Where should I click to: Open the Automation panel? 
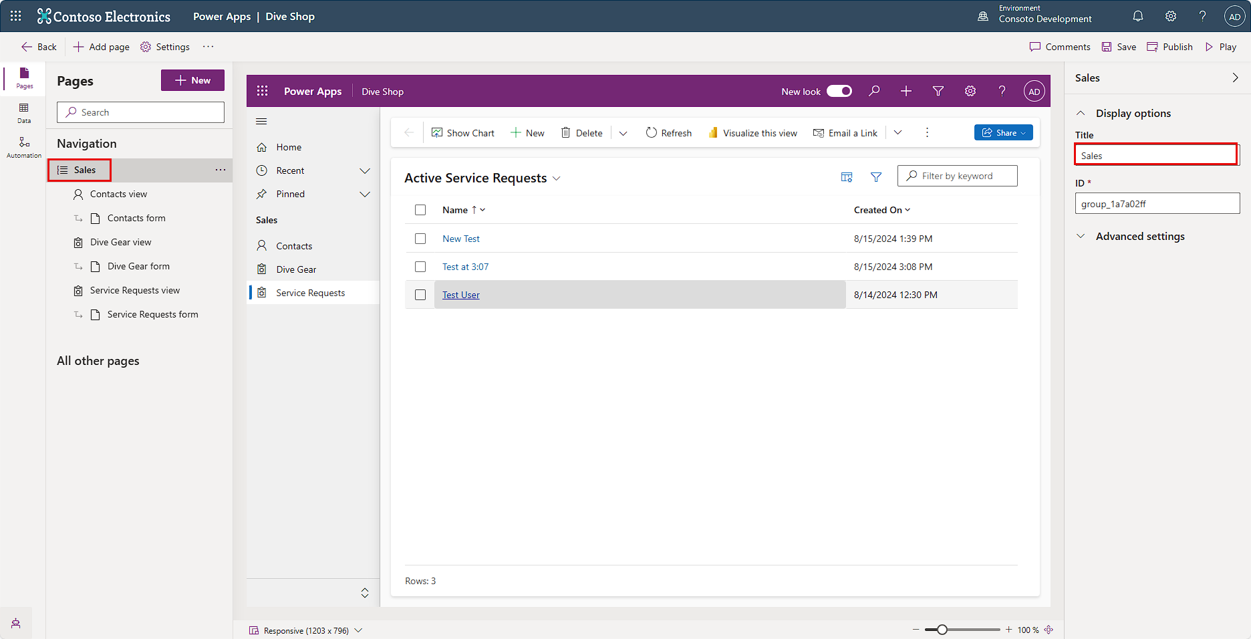23,147
